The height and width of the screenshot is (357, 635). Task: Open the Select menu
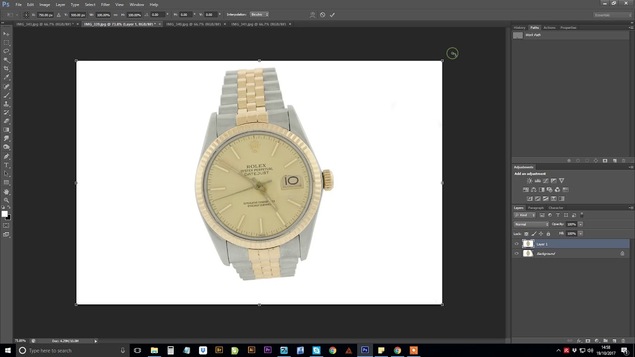coord(90,4)
